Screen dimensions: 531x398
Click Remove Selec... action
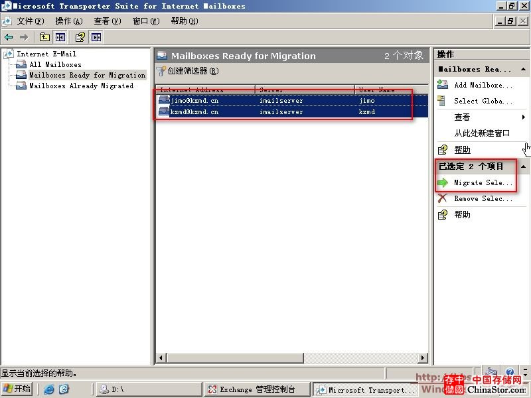tap(484, 198)
